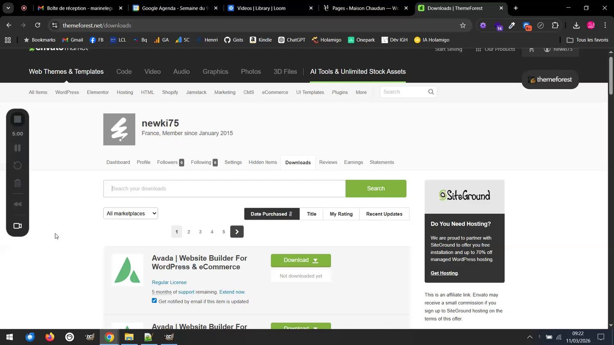Viewport: 614px width, 345px height.
Task: Open the AI Tools & Unlimited Stock Assets menu
Action: pyautogui.click(x=358, y=72)
